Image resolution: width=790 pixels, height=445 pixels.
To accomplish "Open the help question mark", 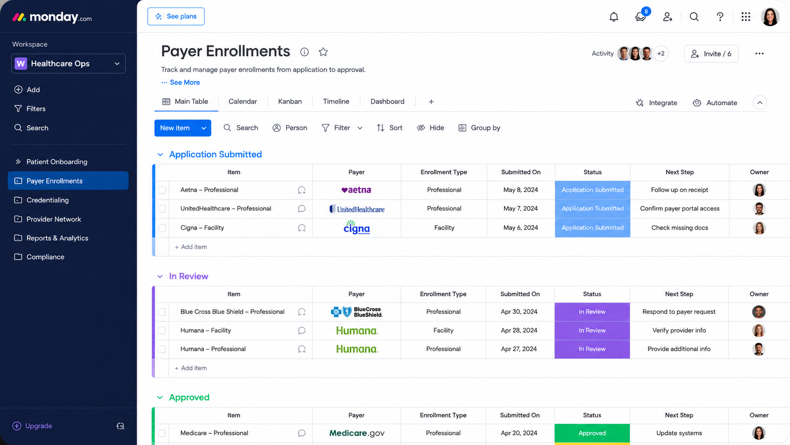I will pos(720,17).
